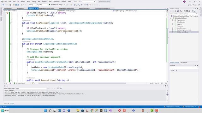Open the Debug menu

34,2
